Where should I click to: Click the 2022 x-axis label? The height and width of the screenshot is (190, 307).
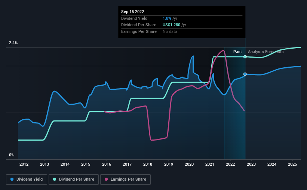point(230,164)
